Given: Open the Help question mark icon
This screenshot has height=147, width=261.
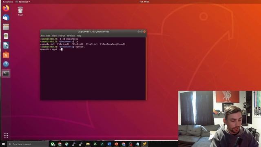Looking at the screenshot, I should pos(6,64).
